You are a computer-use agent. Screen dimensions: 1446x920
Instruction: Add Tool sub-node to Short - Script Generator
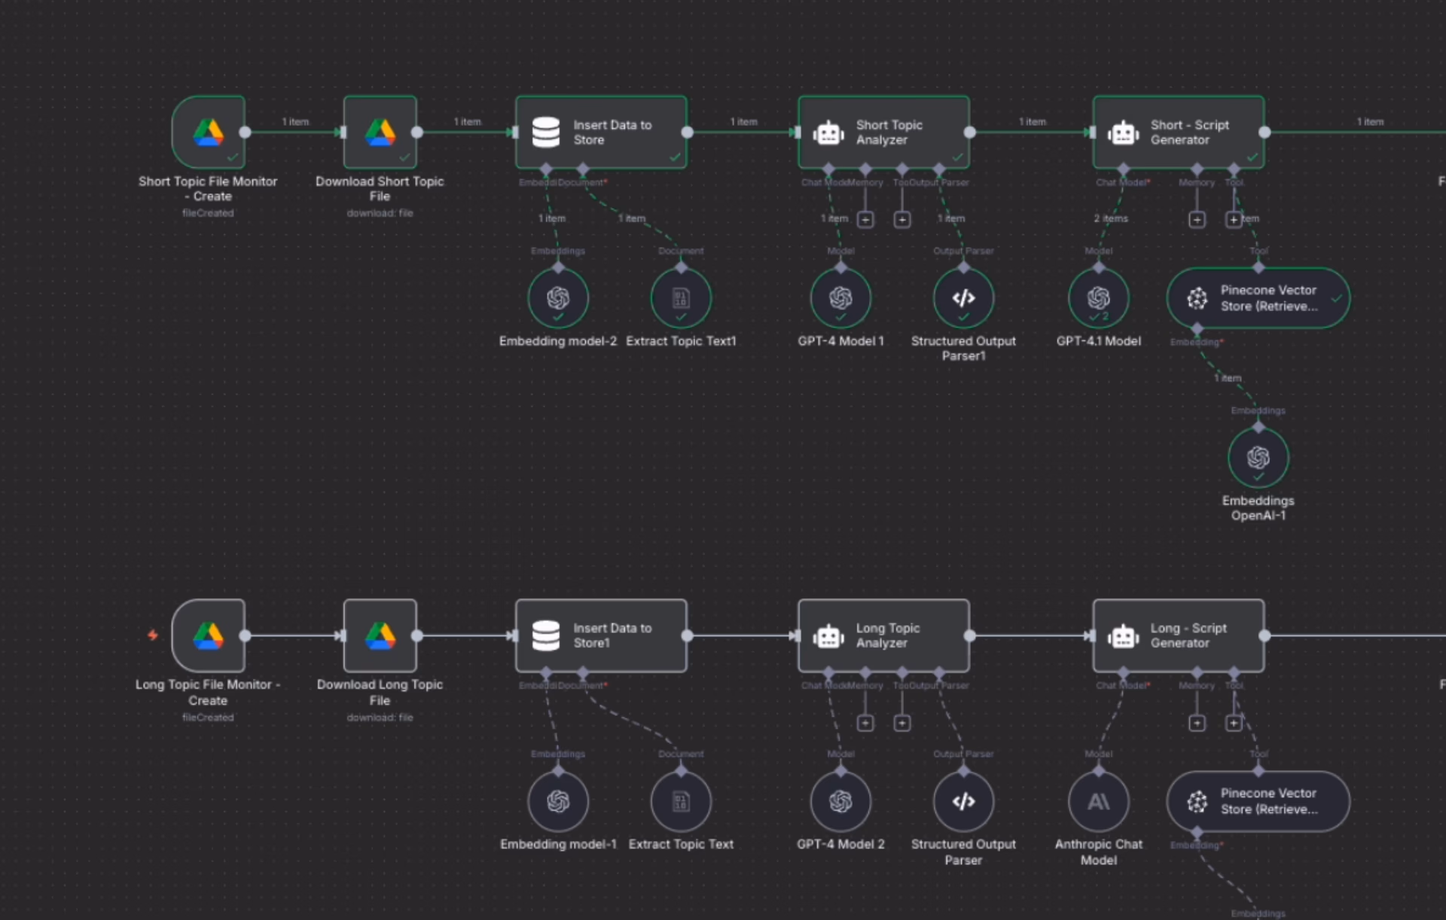1234,220
